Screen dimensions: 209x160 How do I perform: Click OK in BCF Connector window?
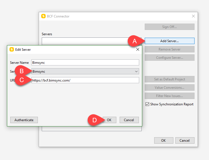[164, 140]
